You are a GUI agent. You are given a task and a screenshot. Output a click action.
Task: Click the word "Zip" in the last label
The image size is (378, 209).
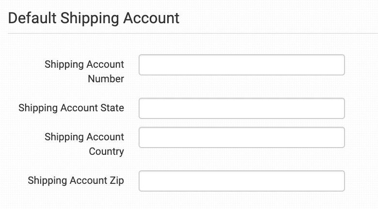(116, 180)
